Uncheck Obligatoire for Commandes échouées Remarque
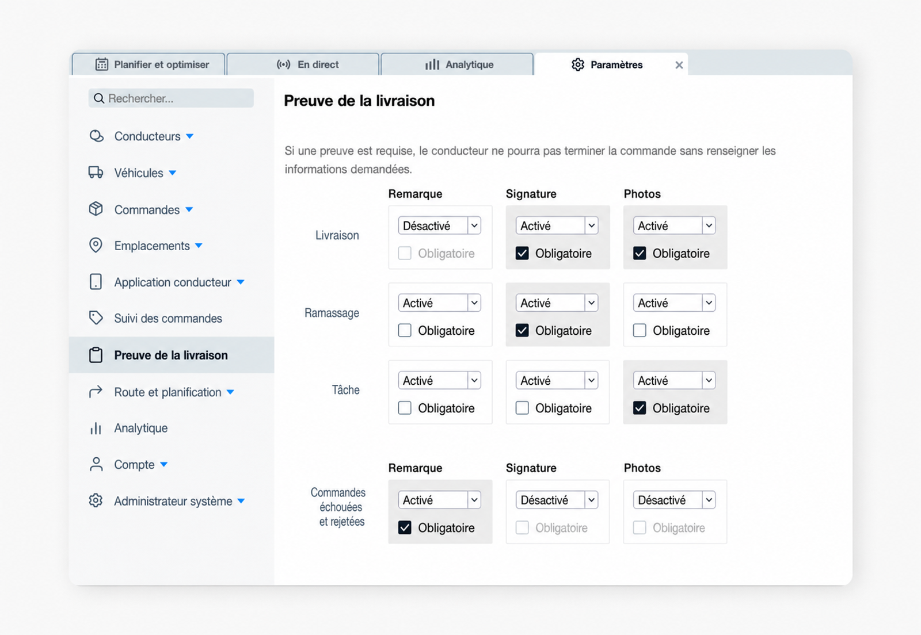Screen dimensions: 921x635 (x=405, y=527)
